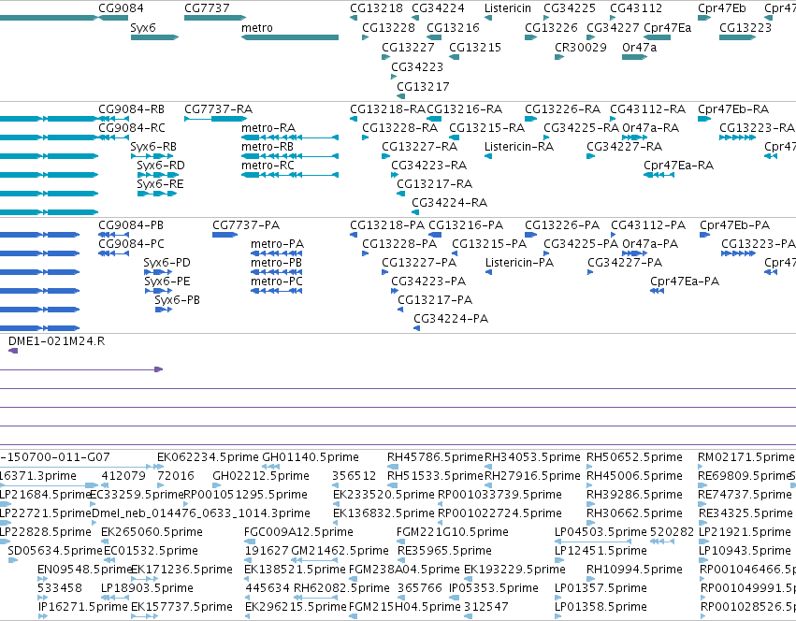Click the EK193229.5prime EST label
The height and width of the screenshot is (621, 796).
click(x=514, y=570)
